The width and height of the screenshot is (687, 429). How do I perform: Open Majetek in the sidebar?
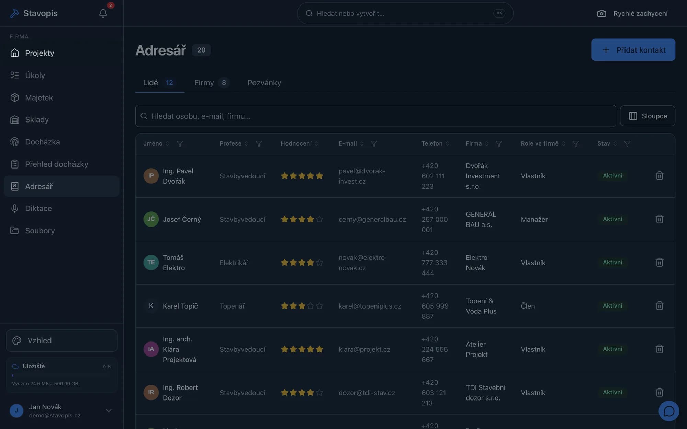61,97
